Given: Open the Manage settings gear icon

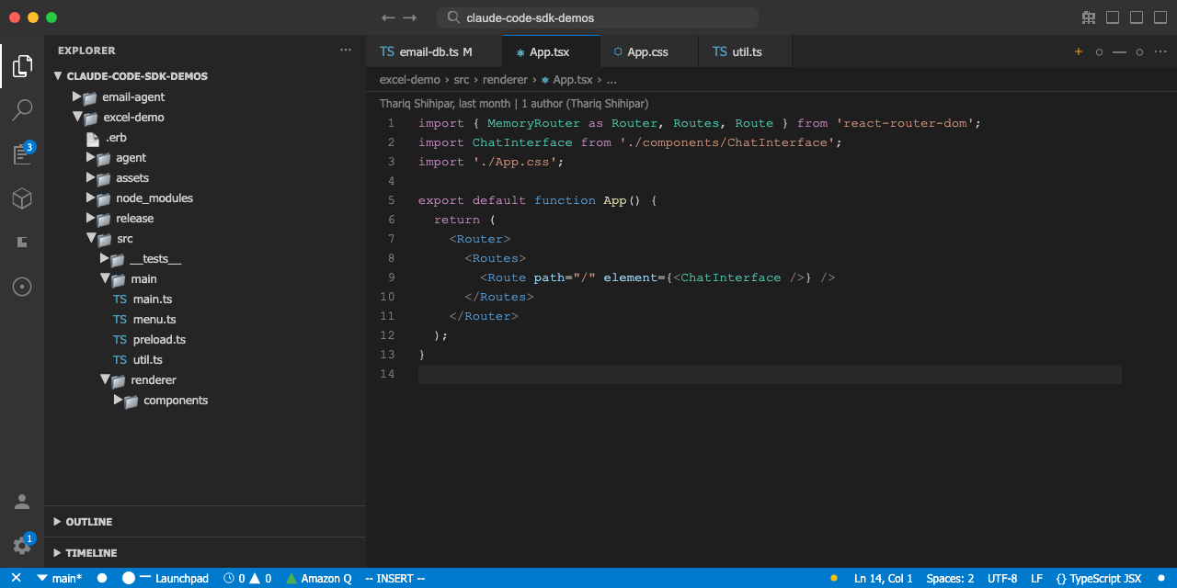Looking at the screenshot, I should coord(22,545).
